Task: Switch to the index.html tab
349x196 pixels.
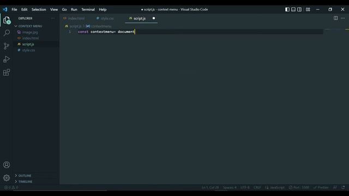Action: point(76,19)
